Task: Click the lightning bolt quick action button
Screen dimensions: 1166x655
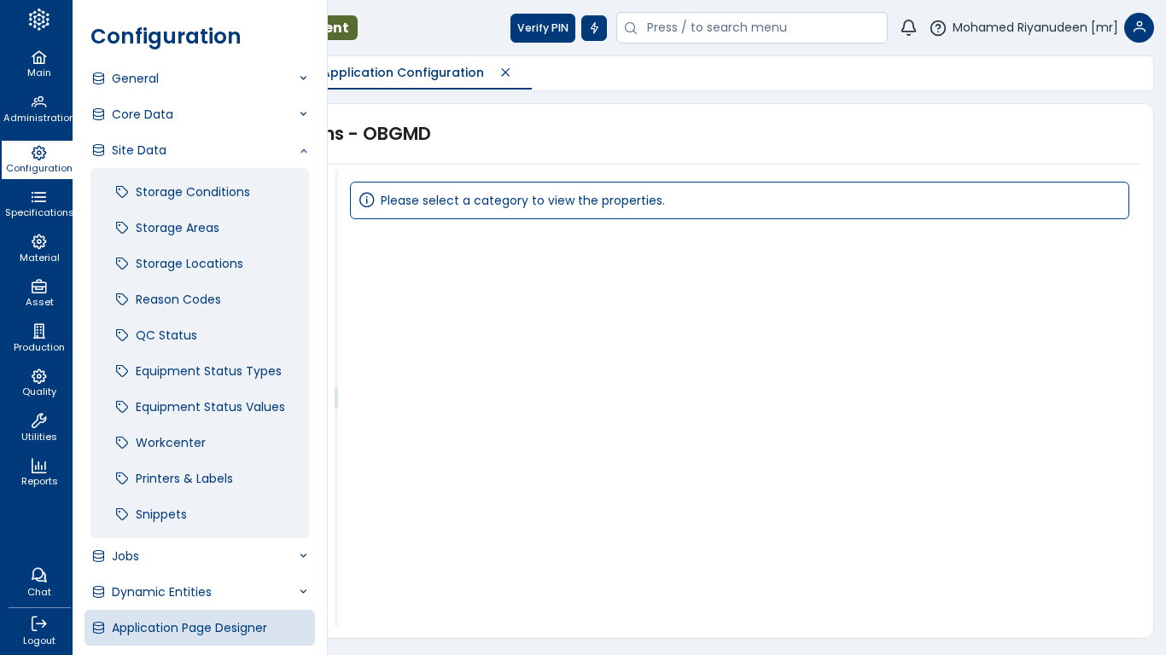Action: click(x=594, y=28)
